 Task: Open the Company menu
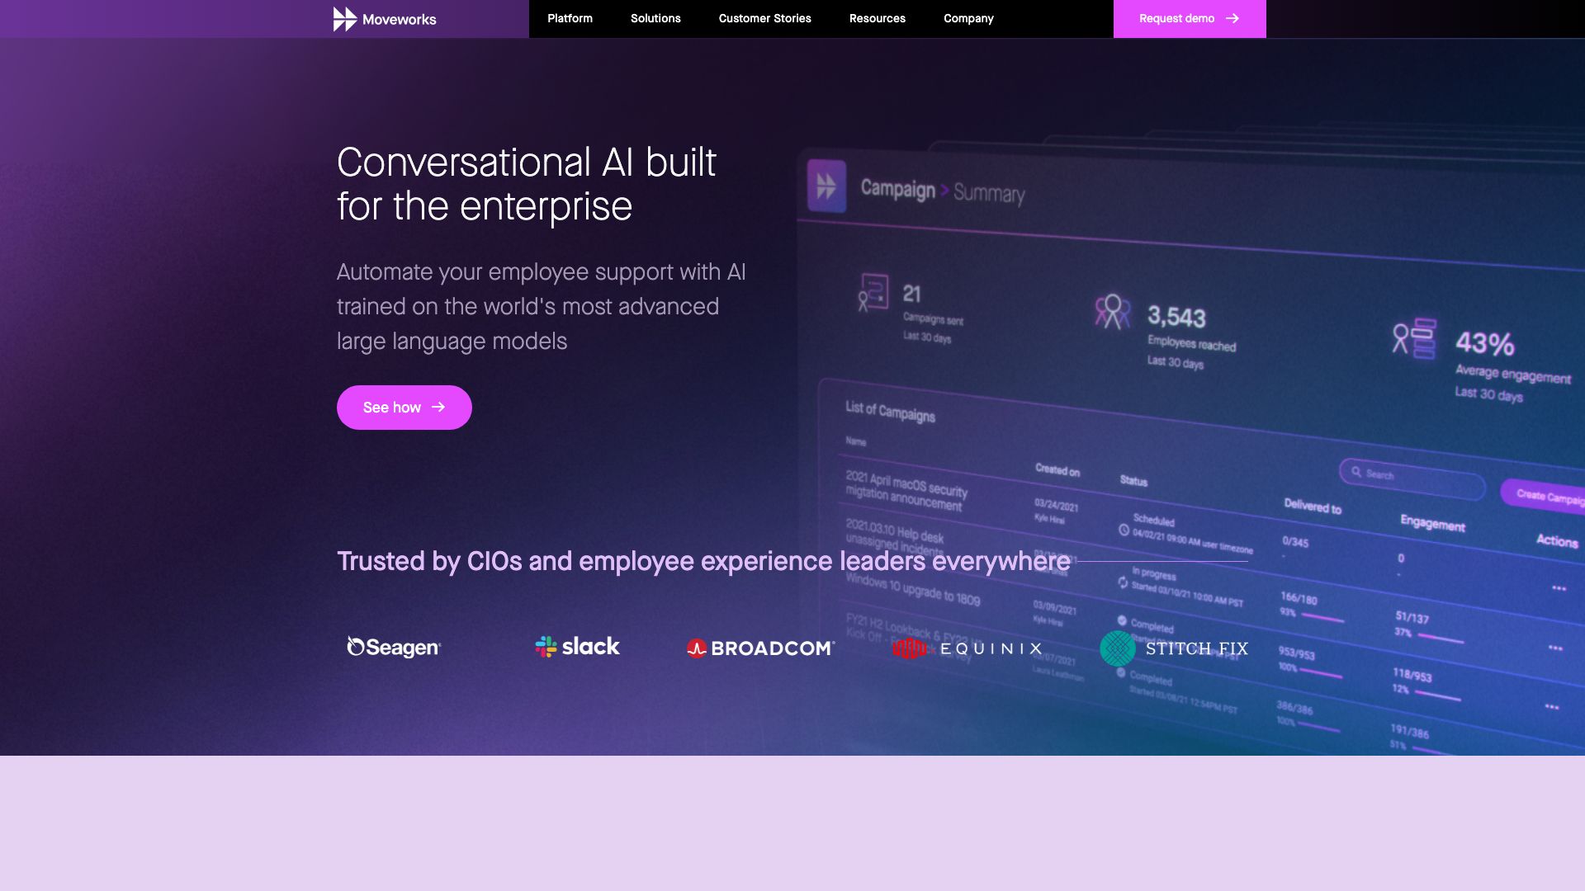968,18
